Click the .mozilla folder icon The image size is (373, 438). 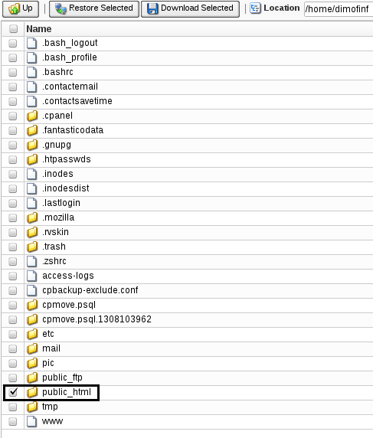32,217
